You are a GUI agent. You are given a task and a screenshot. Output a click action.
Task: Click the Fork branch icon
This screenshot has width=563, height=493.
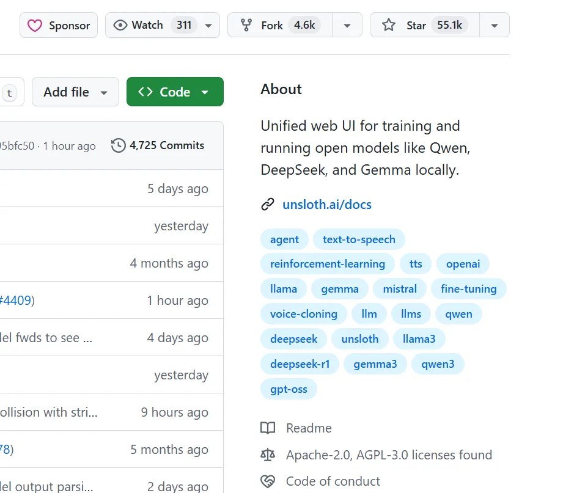[246, 25]
